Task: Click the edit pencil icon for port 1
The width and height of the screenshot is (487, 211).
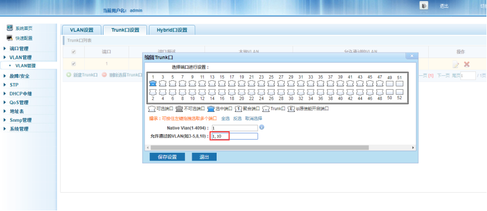Action: coord(455,64)
